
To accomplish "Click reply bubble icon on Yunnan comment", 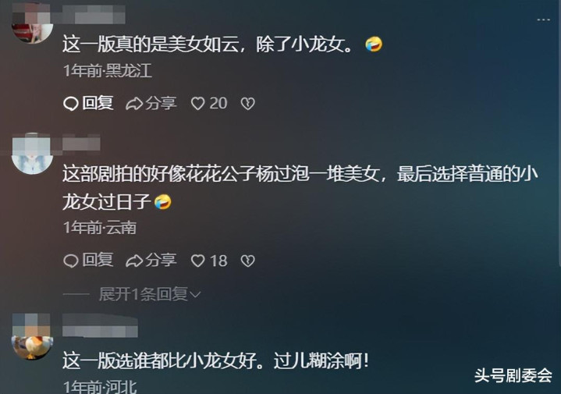I will [x=71, y=261].
